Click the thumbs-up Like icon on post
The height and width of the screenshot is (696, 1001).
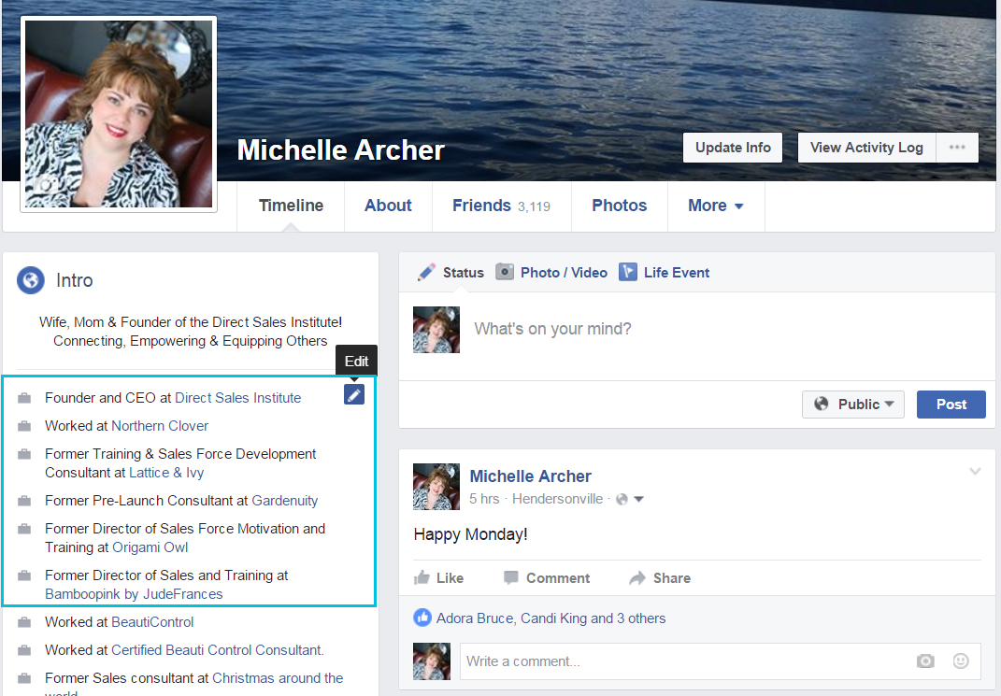[x=422, y=578]
